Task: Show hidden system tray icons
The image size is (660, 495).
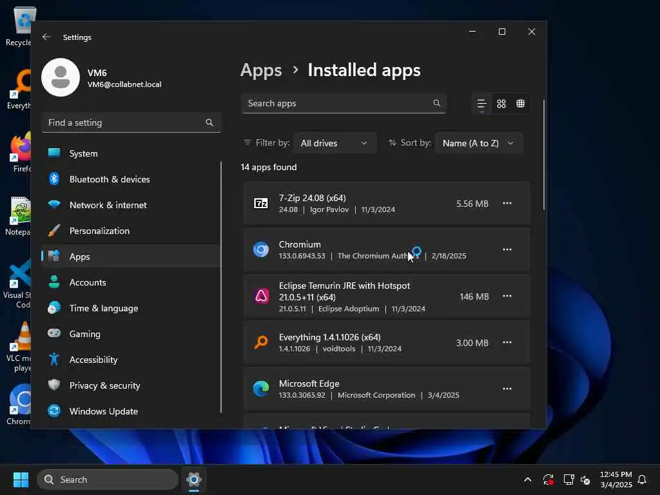Action: point(527,480)
